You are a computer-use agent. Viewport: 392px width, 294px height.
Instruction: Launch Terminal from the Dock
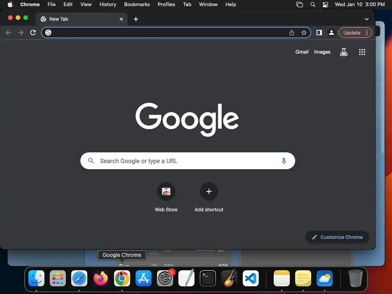[208, 278]
